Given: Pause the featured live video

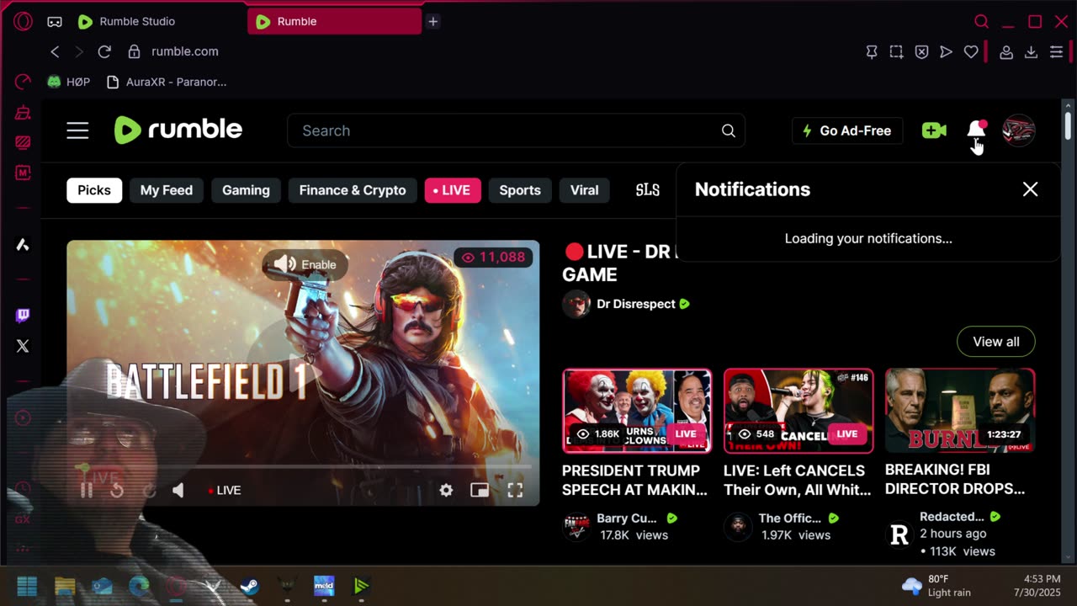Looking at the screenshot, I should pyautogui.click(x=87, y=490).
